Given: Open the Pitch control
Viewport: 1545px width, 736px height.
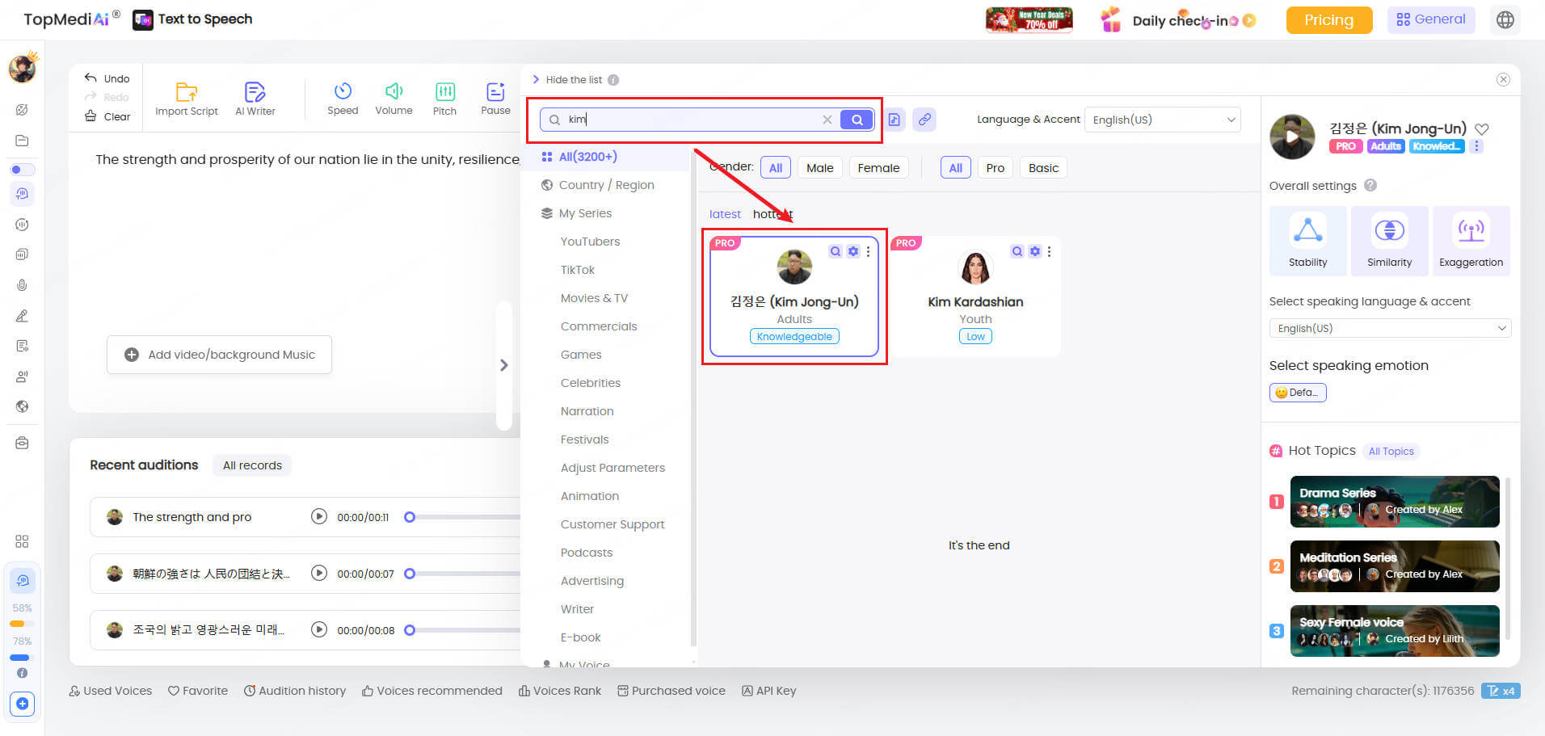Looking at the screenshot, I should tap(444, 99).
